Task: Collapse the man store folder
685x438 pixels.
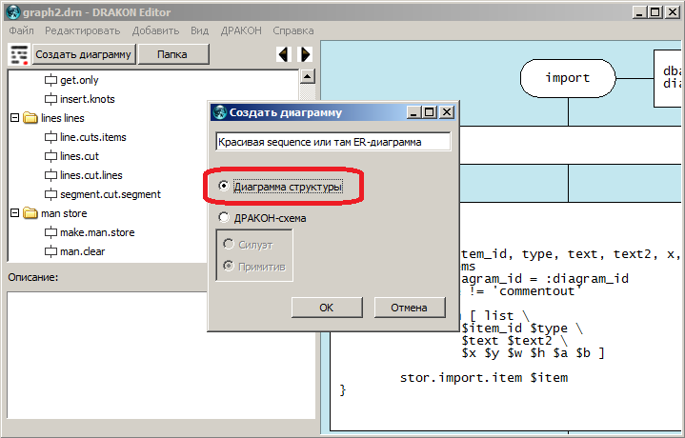Action: [15, 214]
